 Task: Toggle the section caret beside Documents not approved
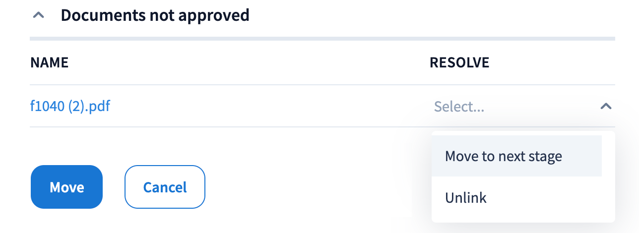point(38,15)
